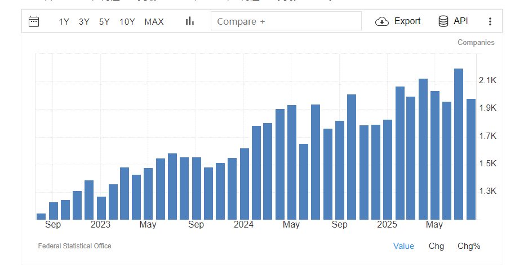Click the Compare + input field

point(286,21)
